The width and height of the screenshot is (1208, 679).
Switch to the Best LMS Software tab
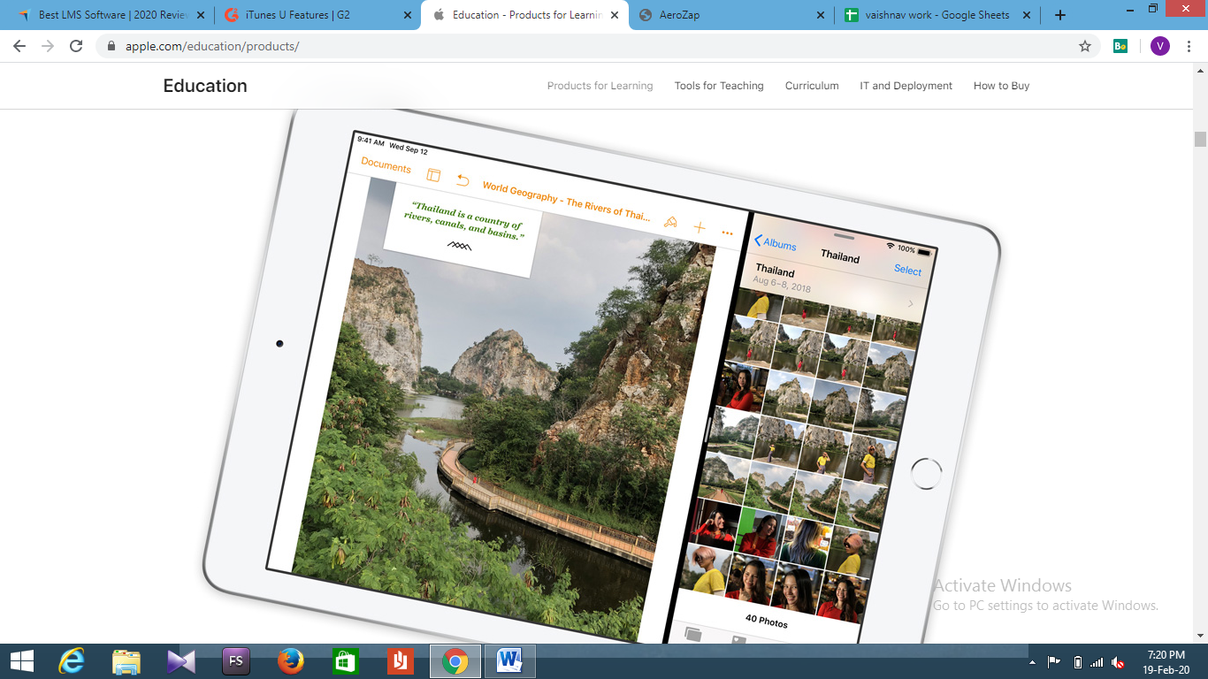(x=110, y=15)
